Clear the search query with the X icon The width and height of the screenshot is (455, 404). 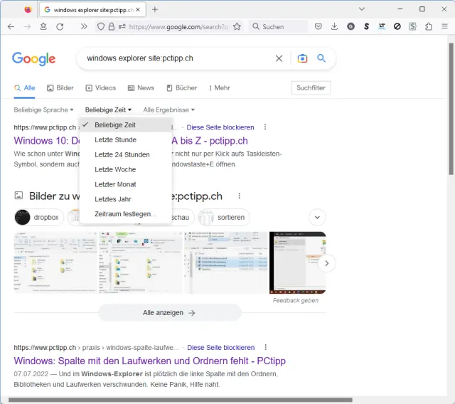[x=279, y=58]
